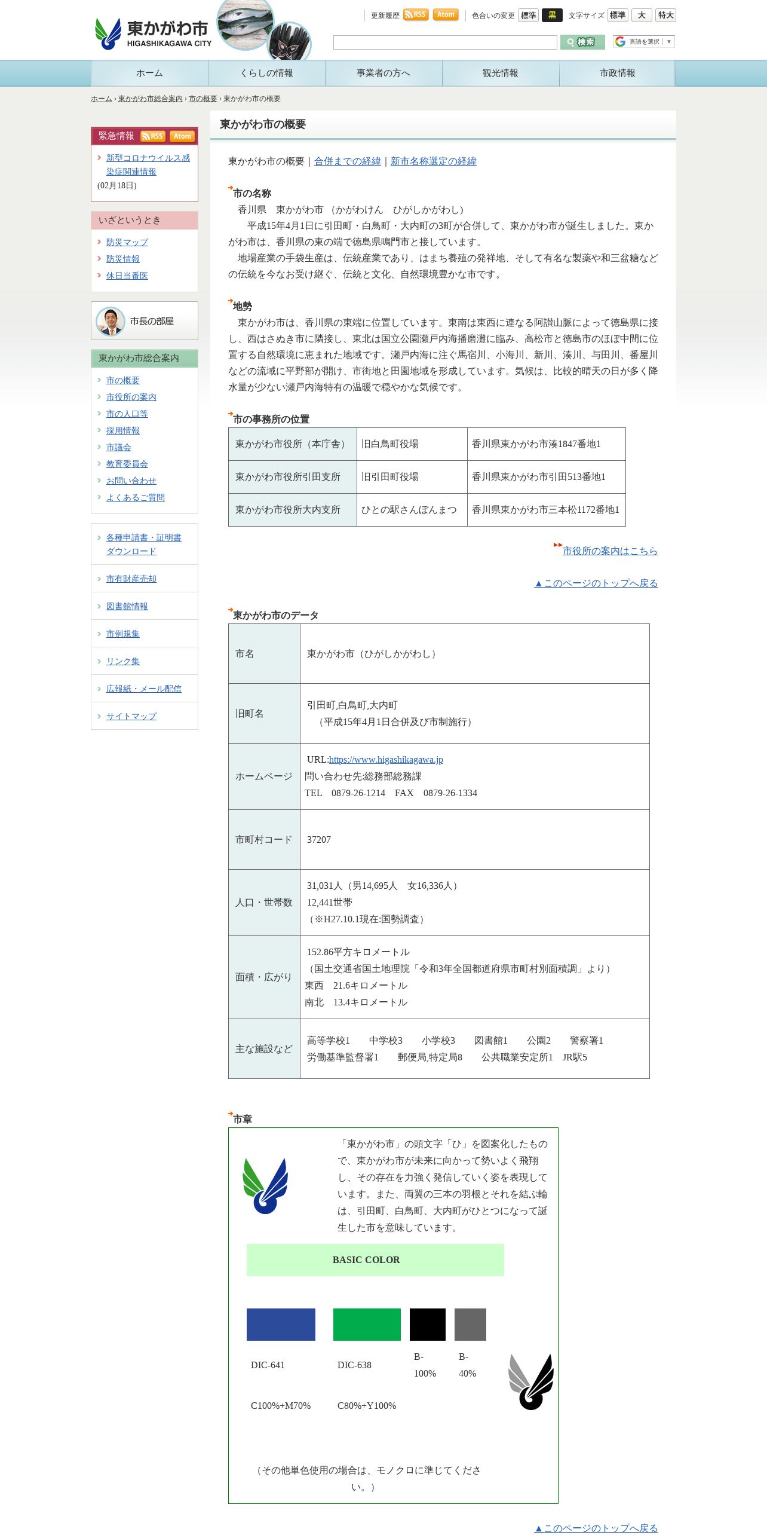The image size is (767, 1535).
Task: Open the Google language selection dropdown
Action: click(x=644, y=41)
